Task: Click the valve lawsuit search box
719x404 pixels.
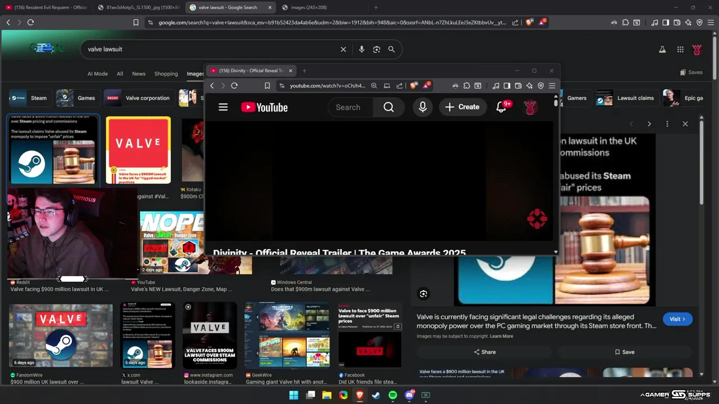Action: pos(211,49)
